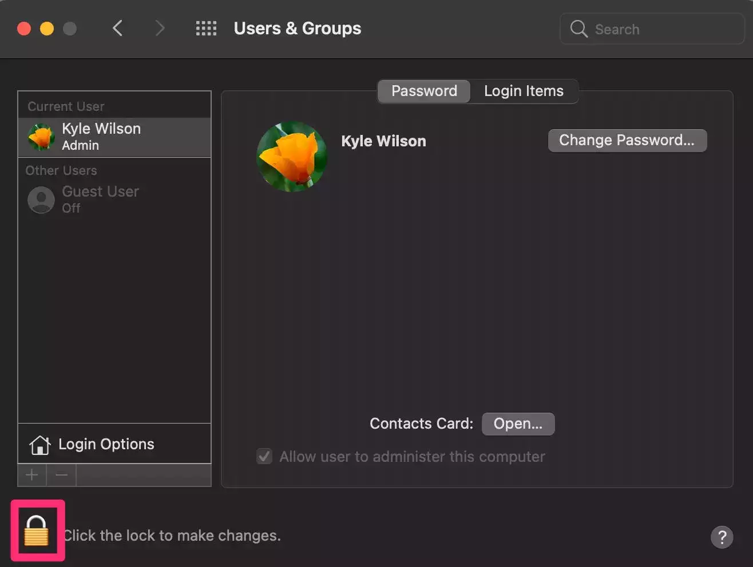Image resolution: width=753 pixels, height=567 pixels.
Task: Remove the selected user with the minus button
Action: [62, 475]
